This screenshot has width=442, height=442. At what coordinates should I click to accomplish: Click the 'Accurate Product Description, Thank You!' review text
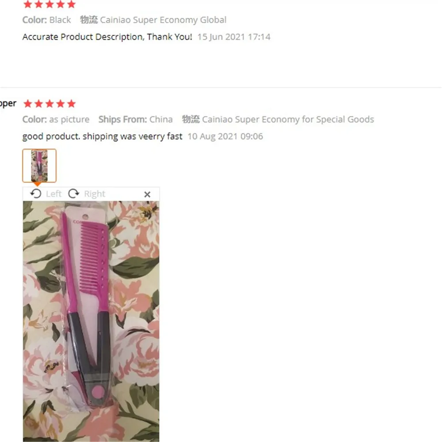[107, 37]
